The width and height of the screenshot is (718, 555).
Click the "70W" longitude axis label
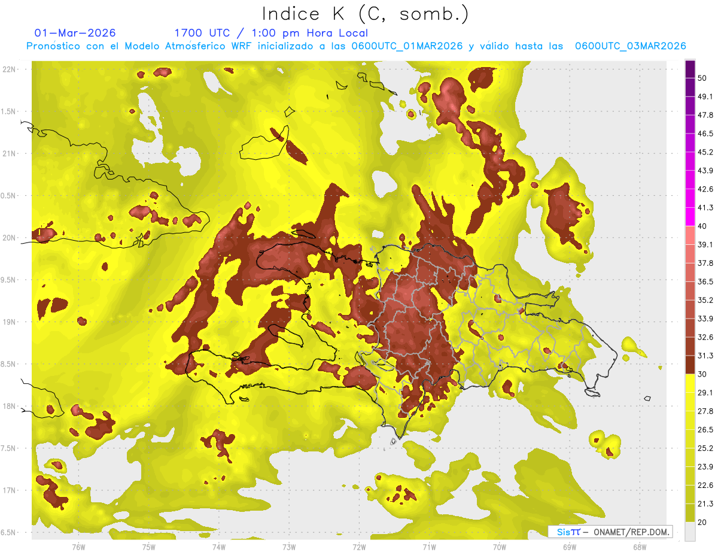click(500, 547)
